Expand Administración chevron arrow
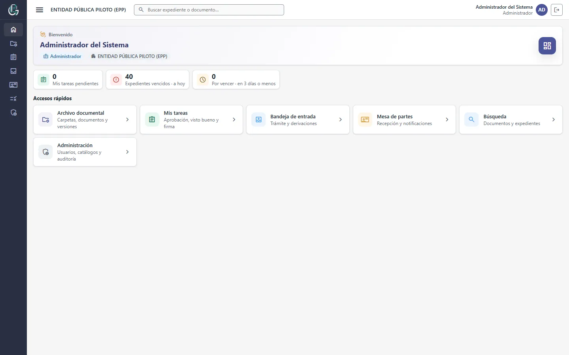Image resolution: width=569 pixels, height=355 pixels. click(x=127, y=152)
